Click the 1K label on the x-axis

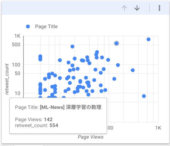coord(158,128)
